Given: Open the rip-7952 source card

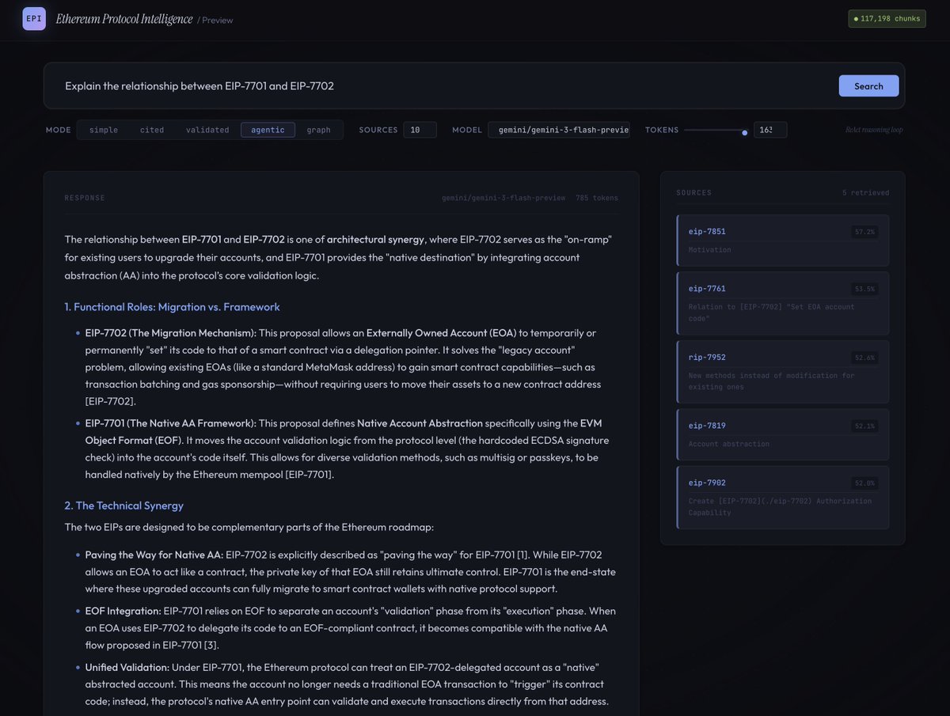Looking at the screenshot, I should tap(783, 372).
